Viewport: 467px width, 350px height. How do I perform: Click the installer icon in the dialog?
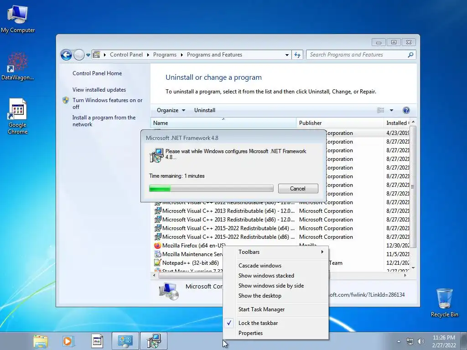tap(156, 155)
